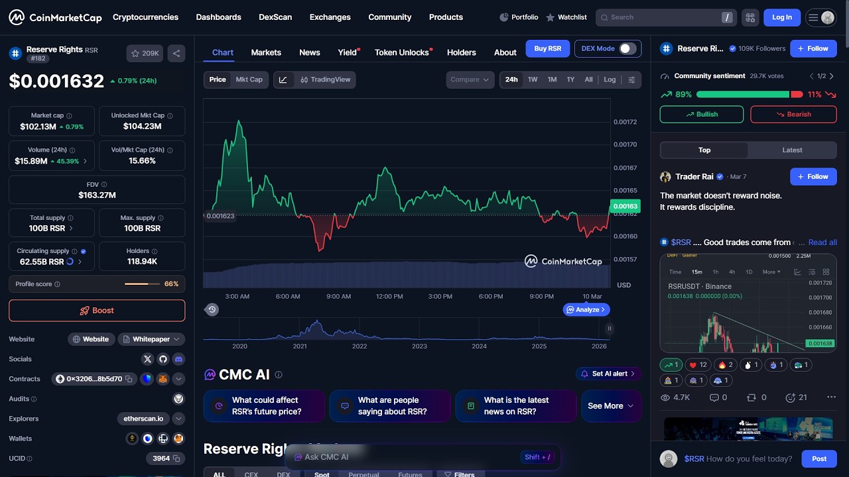The image size is (849, 477).
Task: Open Reserve Rights X (Twitter) profile
Action: (147, 359)
